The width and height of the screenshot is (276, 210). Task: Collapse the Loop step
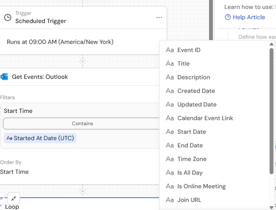13,199
